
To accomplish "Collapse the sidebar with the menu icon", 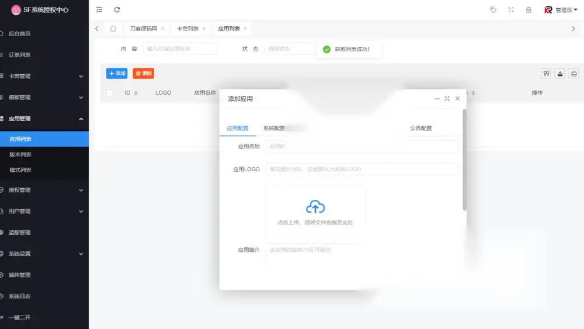I will (x=99, y=10).
